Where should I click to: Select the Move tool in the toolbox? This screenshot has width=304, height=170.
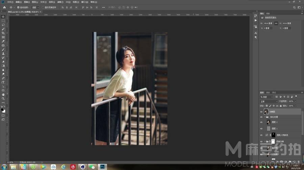coord(3,17)
